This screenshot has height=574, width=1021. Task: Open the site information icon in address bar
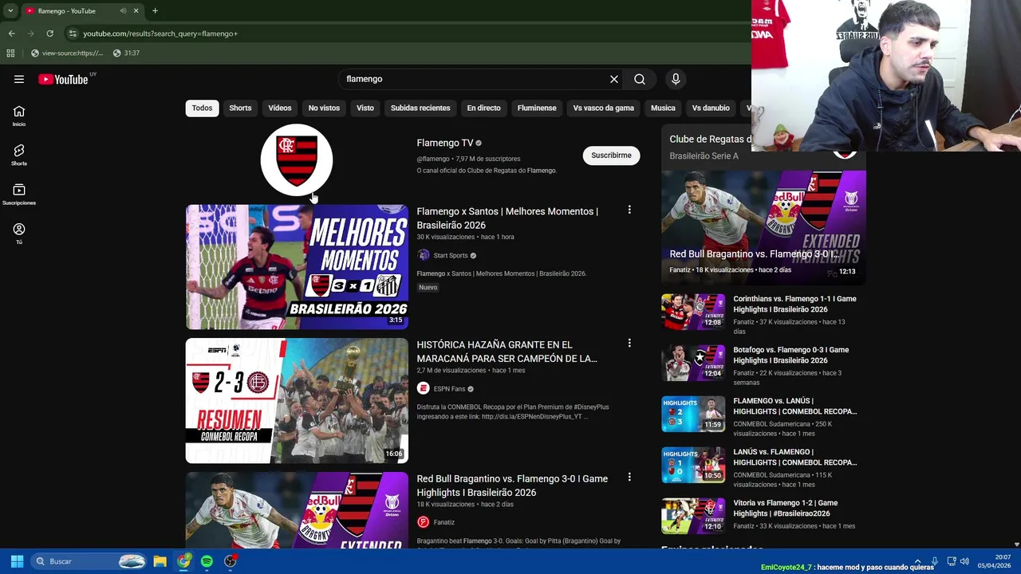pyautogui.click(x=73, y=33)
